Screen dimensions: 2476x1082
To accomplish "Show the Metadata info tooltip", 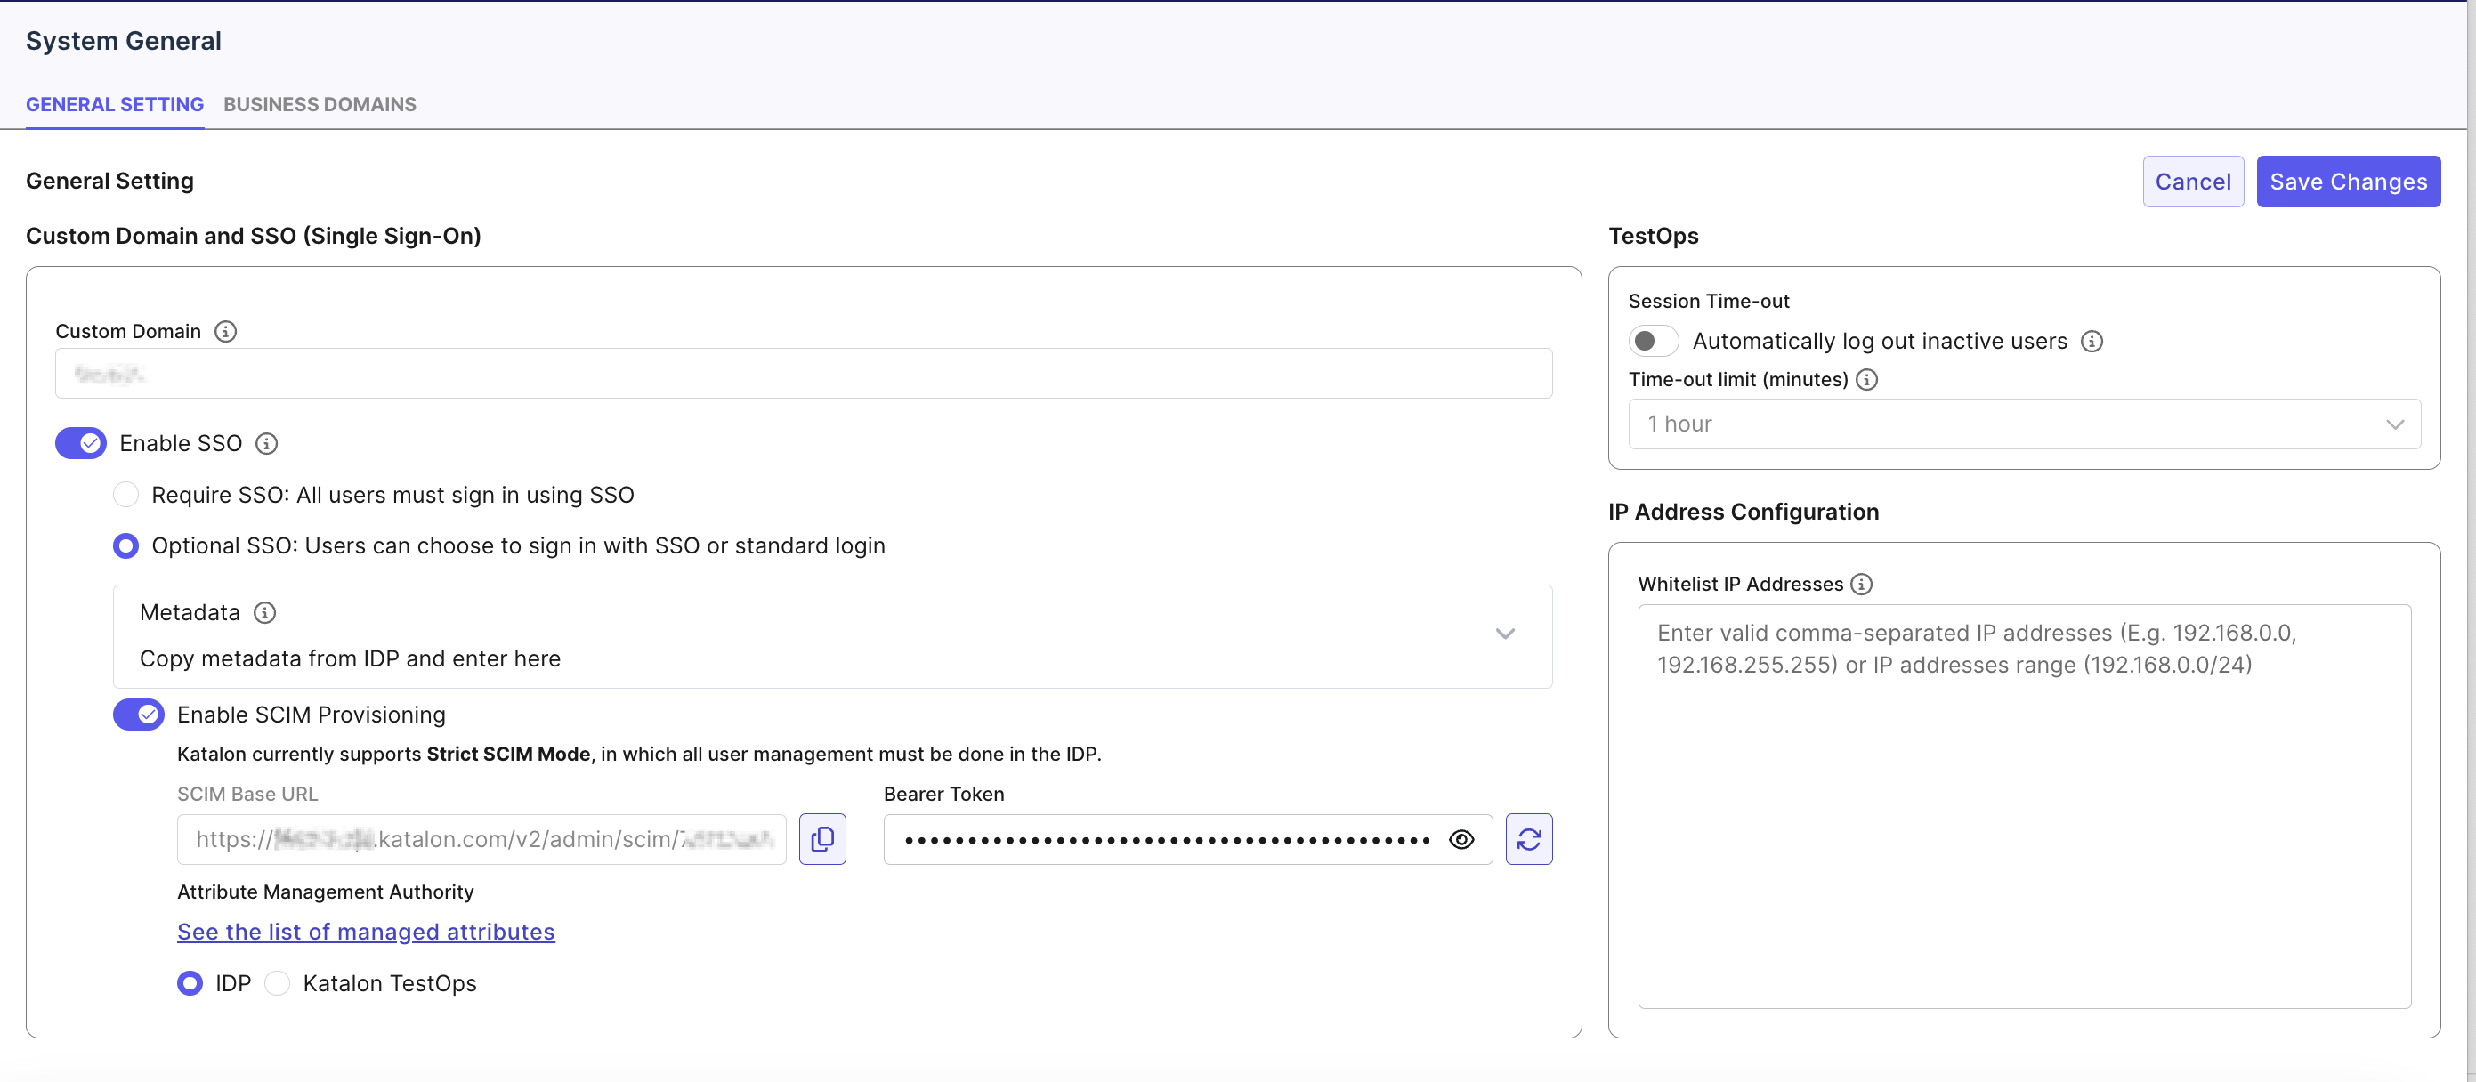I will (264, 612).
